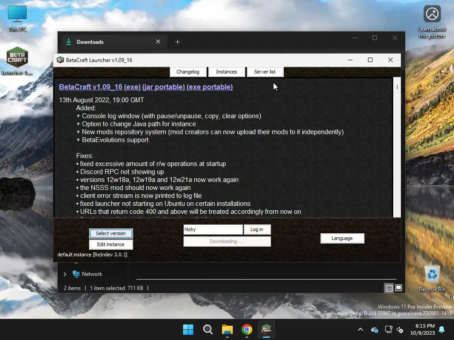
Task: Click the '2 items' status text
Action: [x=72, y=288]
